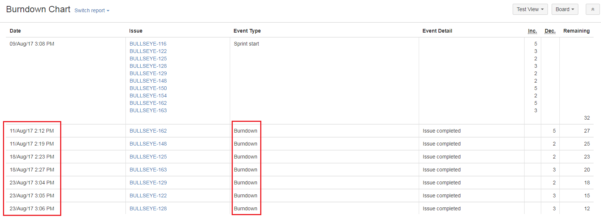Click the Burndown Chart page title
The width and height of the screenshot is (601, 217).
pos(38,9)
